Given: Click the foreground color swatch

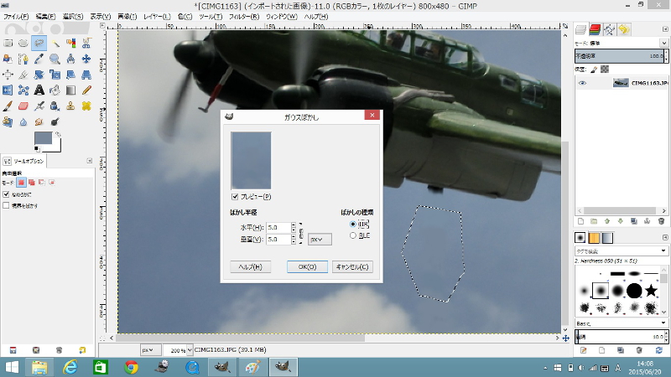Looking at the screenshot, I should pyautogui.click(x=43, y=137).
